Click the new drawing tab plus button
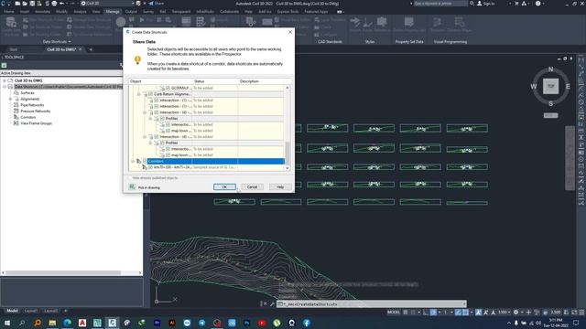Viewport: 586px width, 329px height. coord(91,49)
